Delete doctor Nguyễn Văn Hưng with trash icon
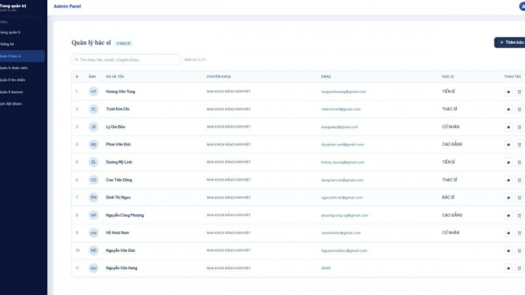The height and width of the screenshot is (295, 525). (520, 268)
